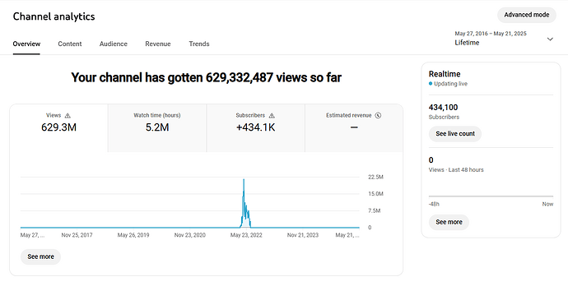Click the Realtime 48-hour views timeline bar
The image size is (568, 300).
[x=491, y=196]
